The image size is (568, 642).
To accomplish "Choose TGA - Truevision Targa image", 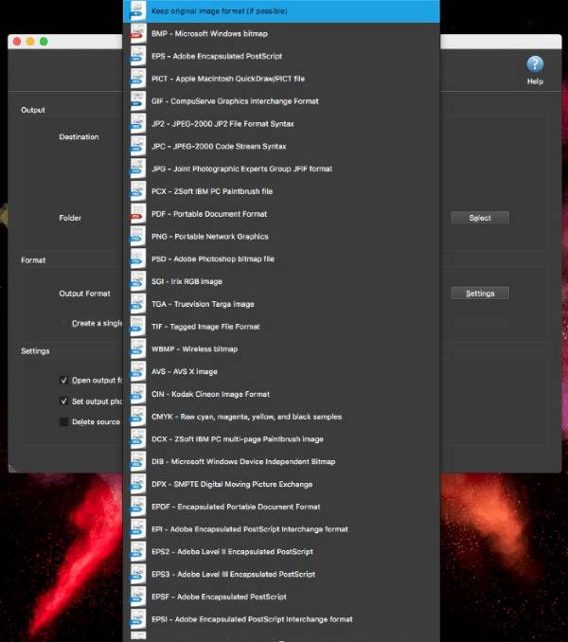I will point(281,304).
